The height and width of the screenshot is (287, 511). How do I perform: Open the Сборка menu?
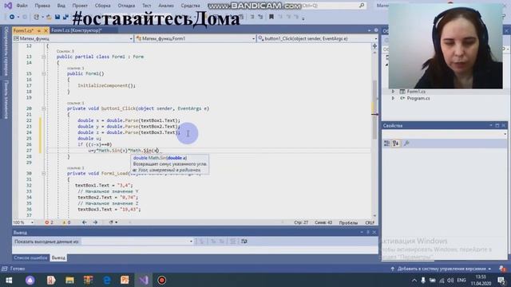coord(102,6)
